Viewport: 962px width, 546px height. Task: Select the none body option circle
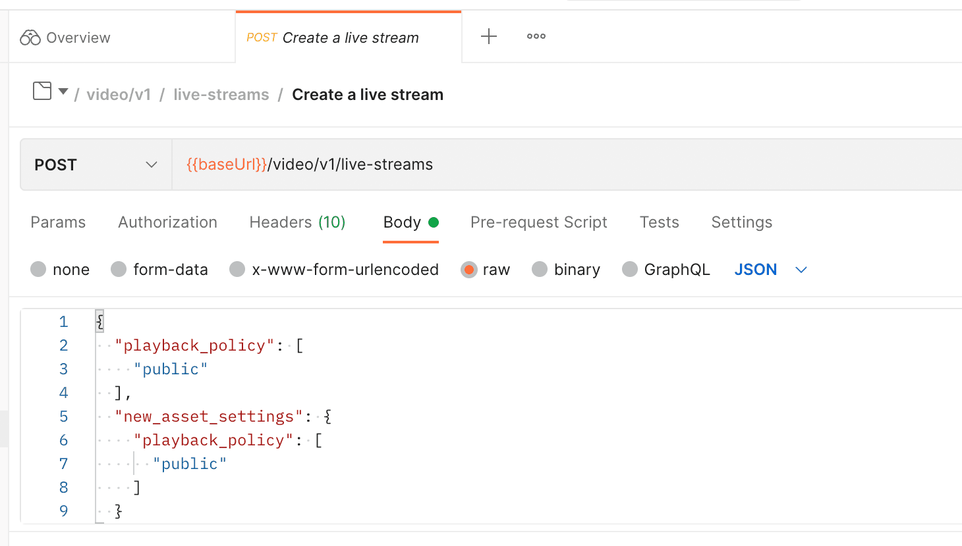click(38, 269)
